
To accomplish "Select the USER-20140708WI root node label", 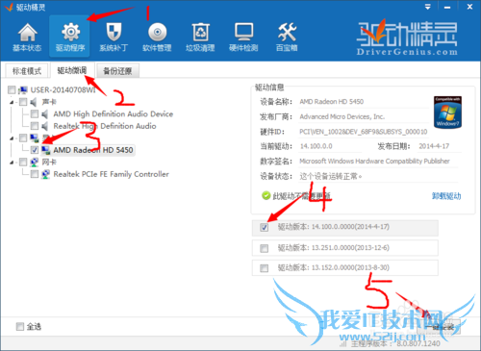I will click(x=63, y=90).
